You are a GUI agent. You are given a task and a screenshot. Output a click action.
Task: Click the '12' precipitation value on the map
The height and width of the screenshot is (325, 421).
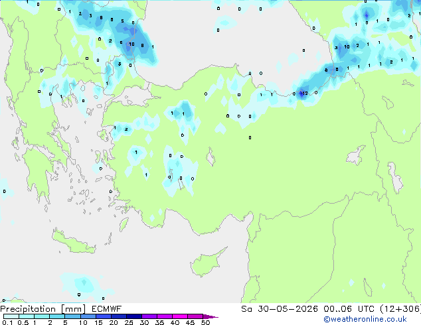pyautogui.click(x=305, y=94)
